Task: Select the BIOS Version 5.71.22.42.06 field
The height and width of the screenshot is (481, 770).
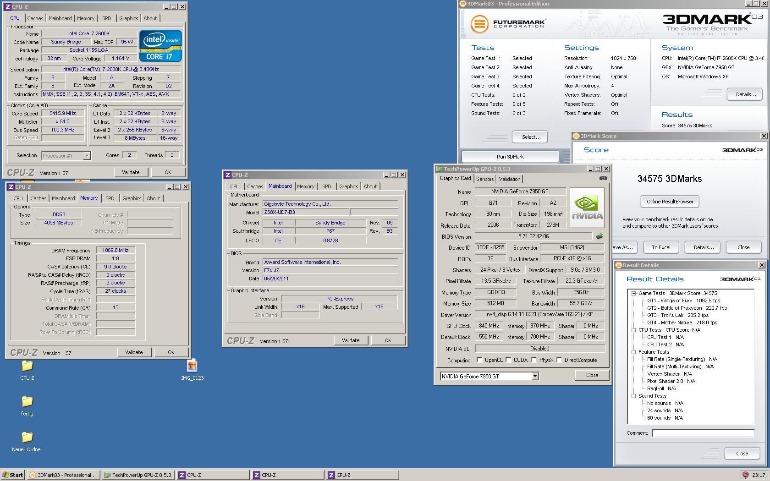Action: [533, 236]
